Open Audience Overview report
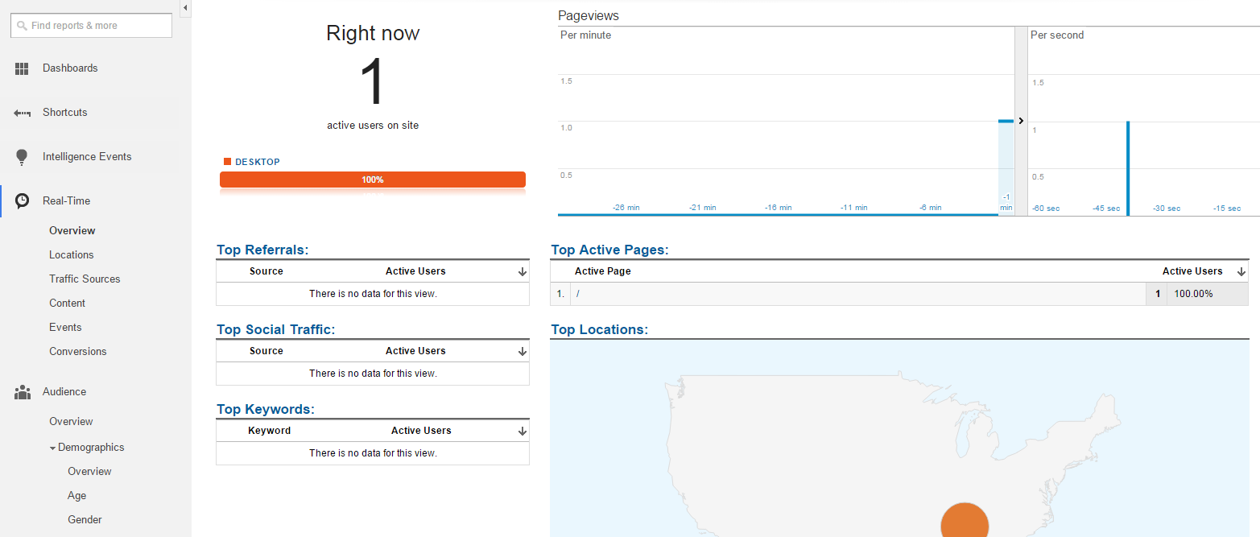 coord(71,422)
